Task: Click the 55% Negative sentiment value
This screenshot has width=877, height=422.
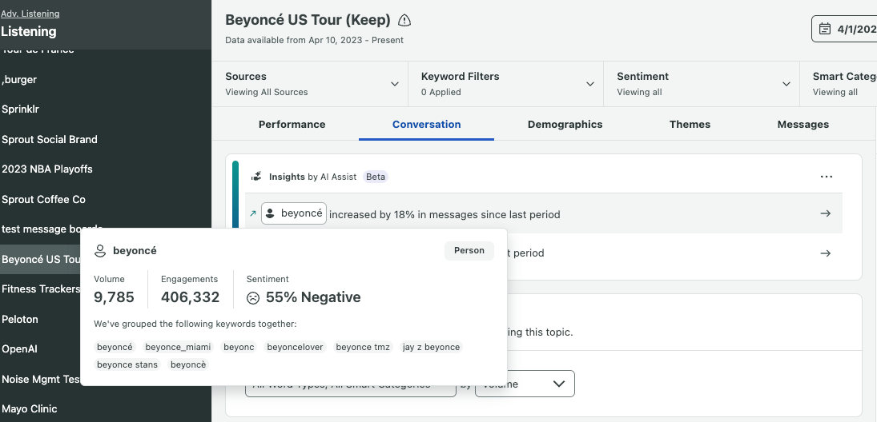Action: 312,297
